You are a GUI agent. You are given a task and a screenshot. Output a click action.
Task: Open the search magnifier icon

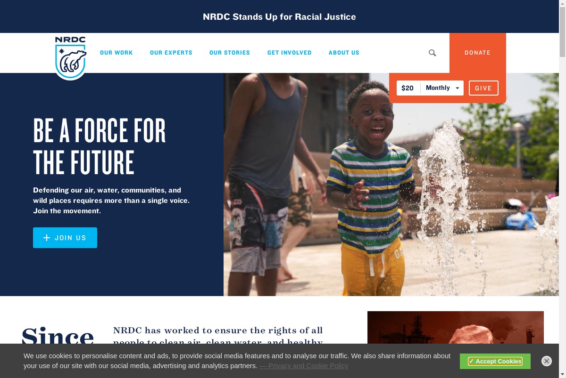(x=432, y=53)
